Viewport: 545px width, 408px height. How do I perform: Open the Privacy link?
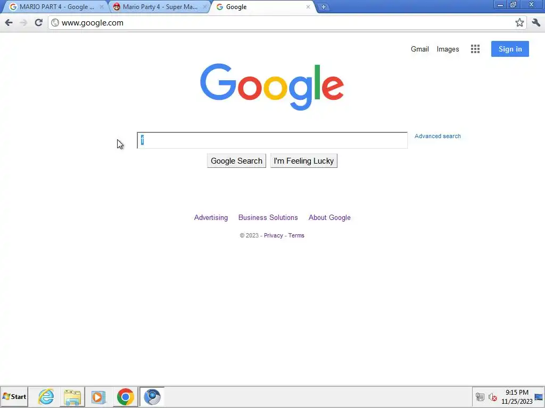pyautogui.click(x=274, y=235)
